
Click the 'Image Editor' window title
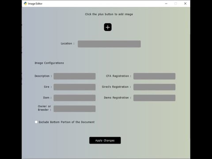35,4
